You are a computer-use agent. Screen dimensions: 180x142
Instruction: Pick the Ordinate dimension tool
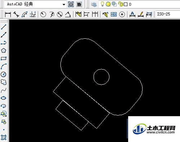pyautogui.click(x=33, y=14)
